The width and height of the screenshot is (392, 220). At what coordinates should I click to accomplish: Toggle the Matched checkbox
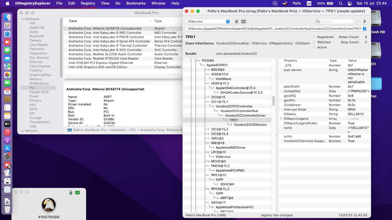314,42
